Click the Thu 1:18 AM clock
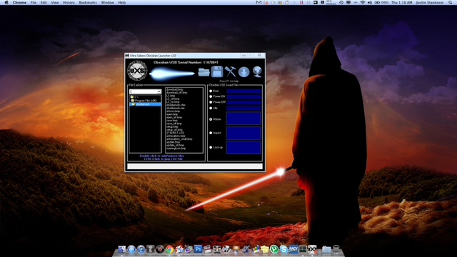 pos(401,2)
